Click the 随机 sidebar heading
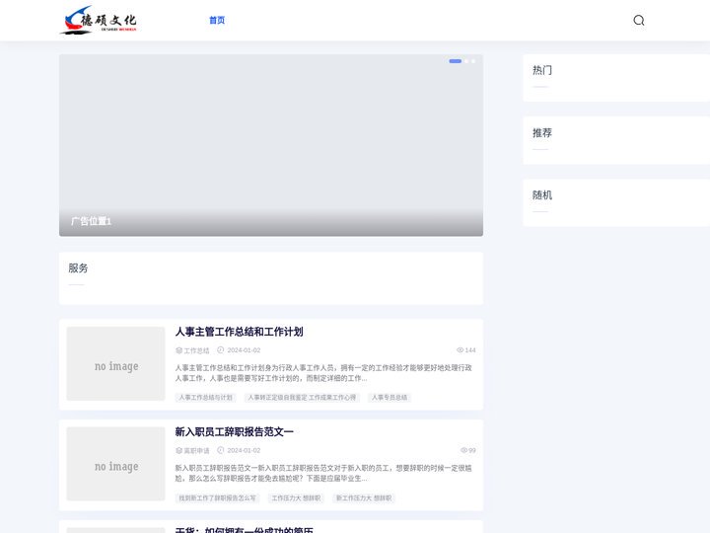This screenshot has width=710, height=533. point(542,194)
